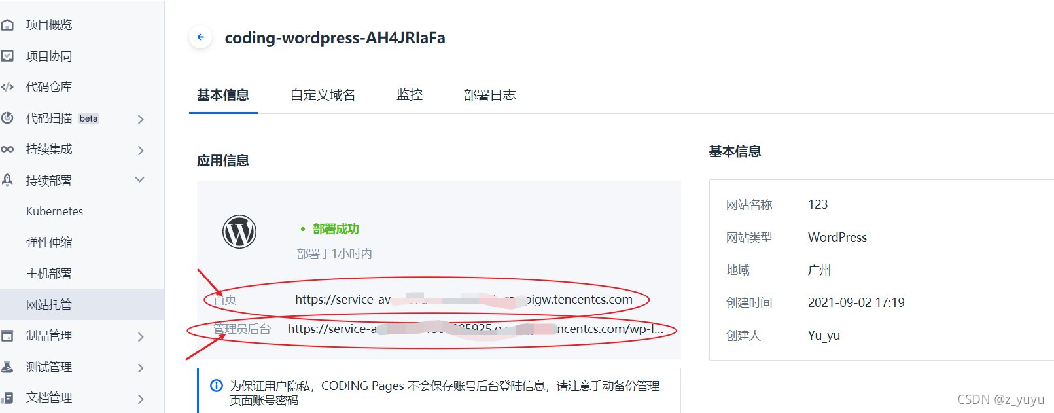
Task: Click the 测试管理 flask icon
Action: point(7,367)
